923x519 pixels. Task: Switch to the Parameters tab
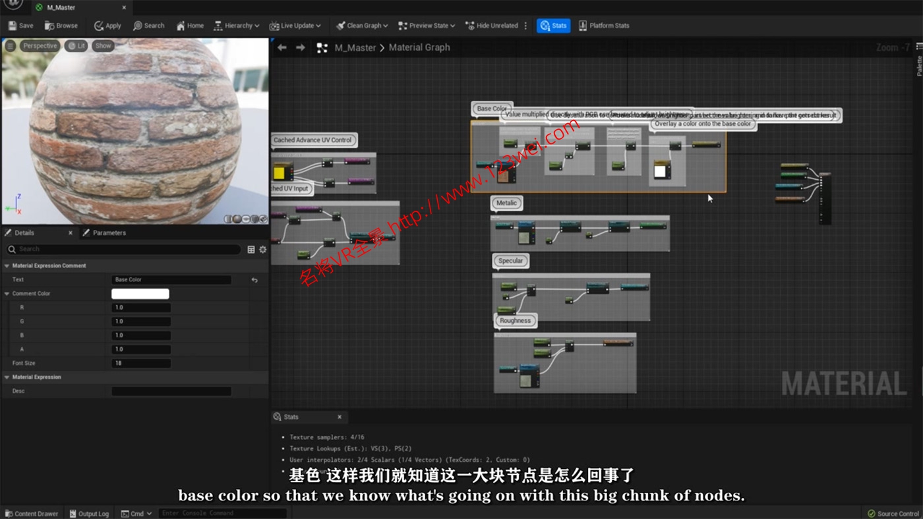point(109,233)
